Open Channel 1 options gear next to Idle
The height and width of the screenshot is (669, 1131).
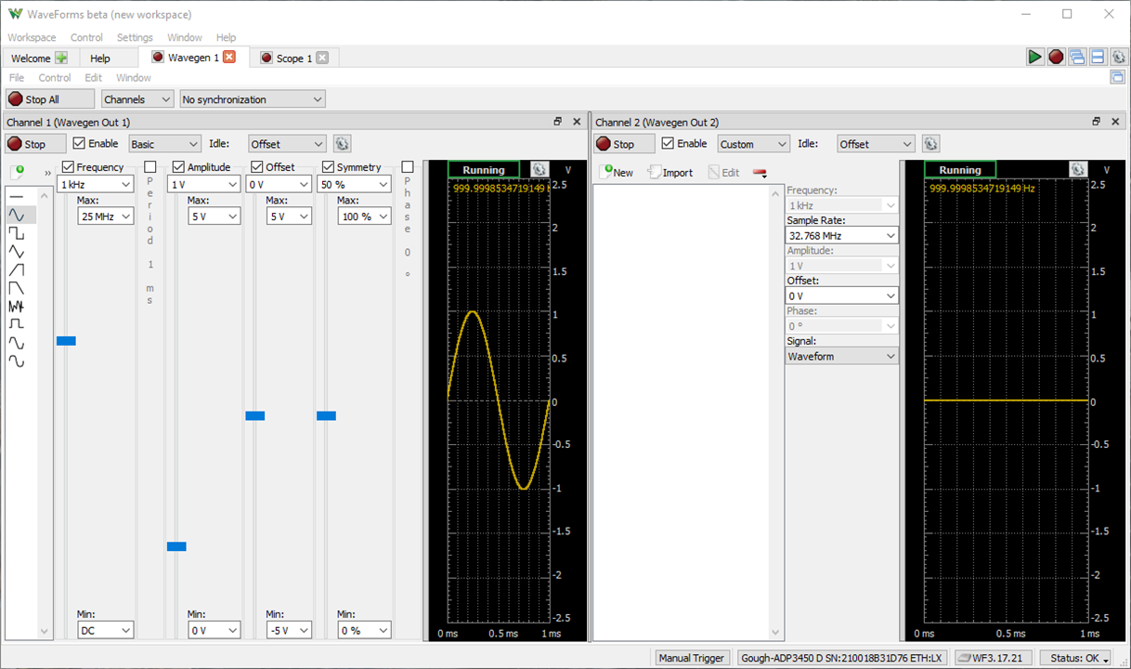342,144
